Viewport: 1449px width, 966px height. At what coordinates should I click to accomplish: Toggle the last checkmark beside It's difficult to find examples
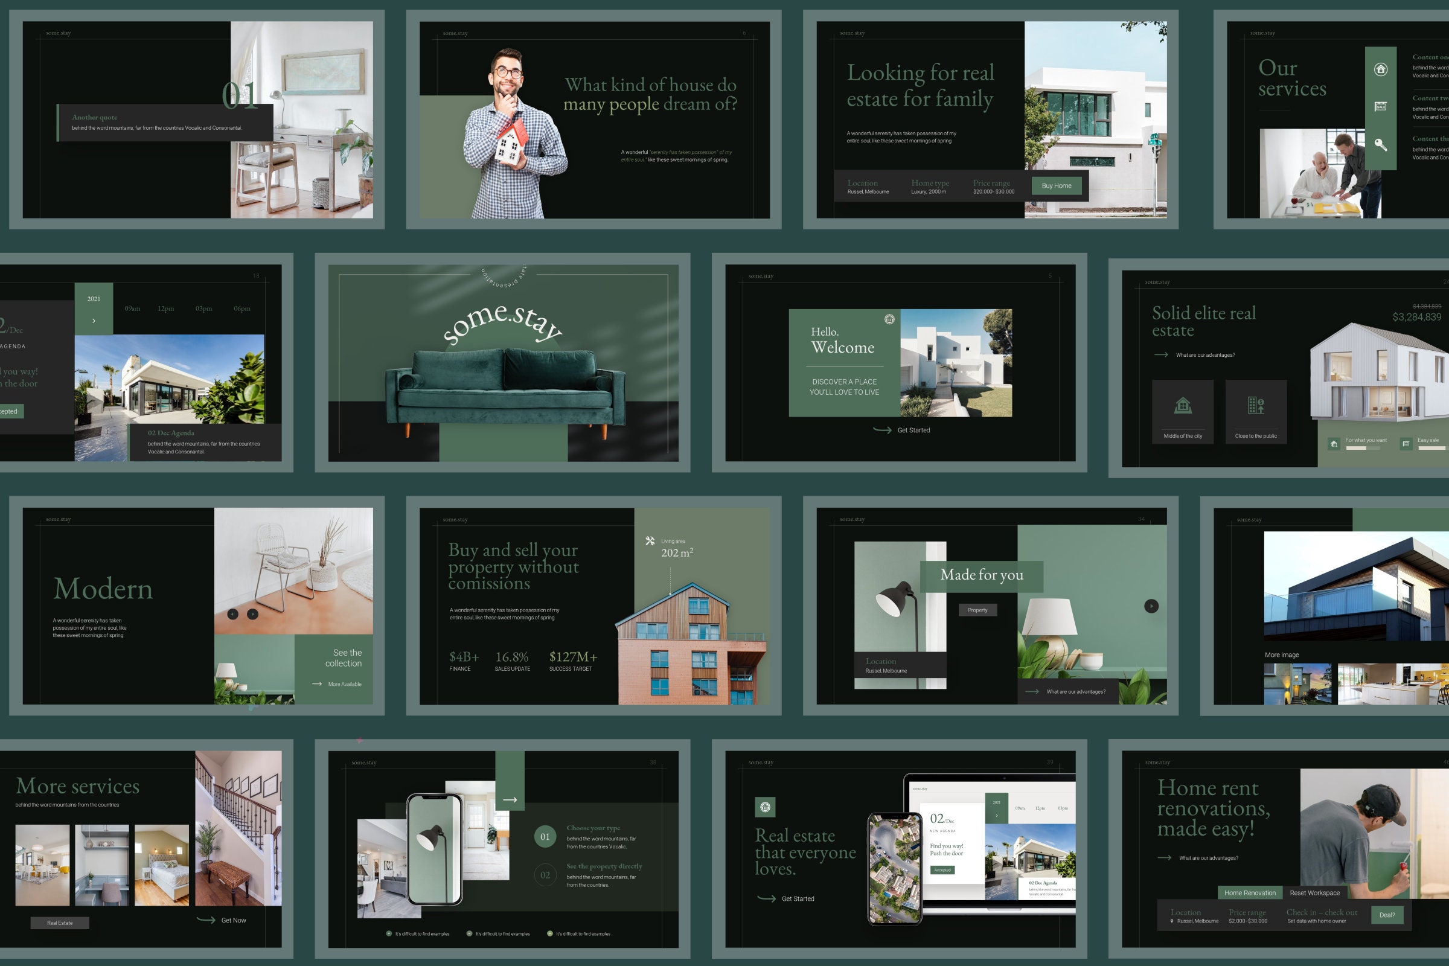point(550,933)
